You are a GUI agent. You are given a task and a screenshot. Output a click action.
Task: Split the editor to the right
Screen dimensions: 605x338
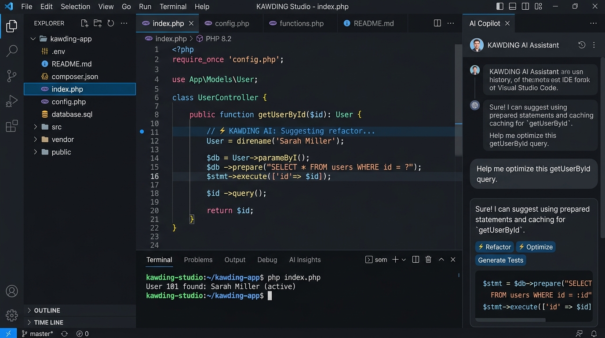[437, 23]
